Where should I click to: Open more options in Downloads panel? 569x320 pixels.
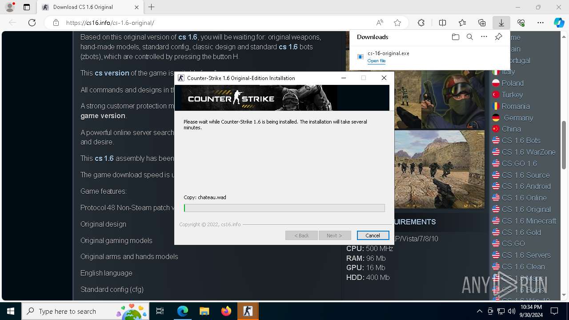(x=484, y=37)
